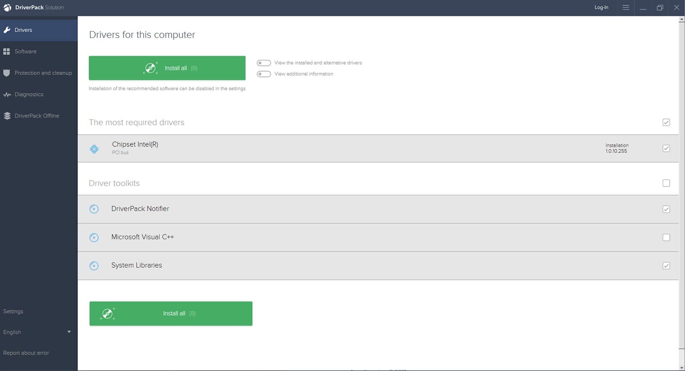Click the DriverPack Offline layers icon
The image size is (685, 371).
tap(7, 116)
